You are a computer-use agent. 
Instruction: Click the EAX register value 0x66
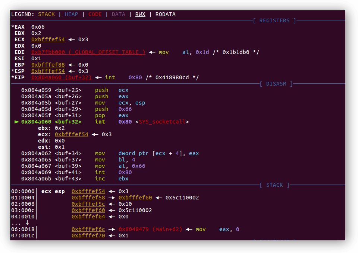click(x=38, y=27)
